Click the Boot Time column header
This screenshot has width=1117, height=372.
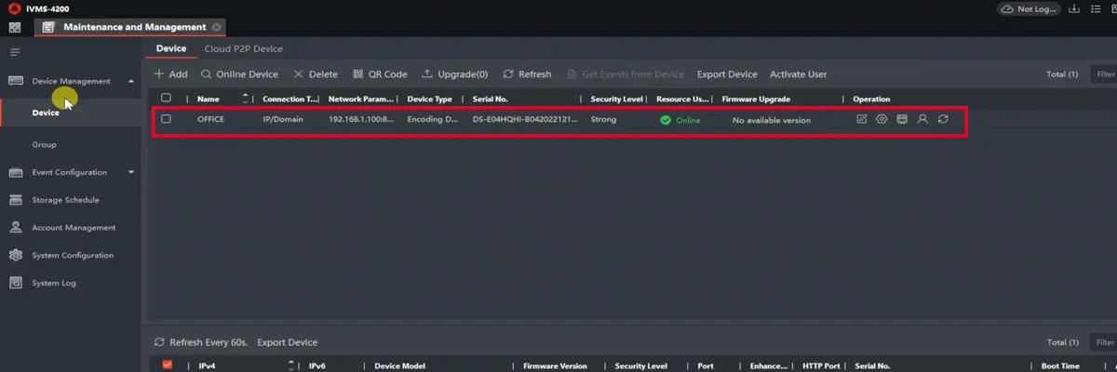coord(1060,366)
